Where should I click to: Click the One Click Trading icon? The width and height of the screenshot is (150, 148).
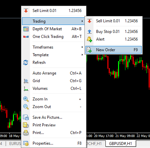click(26, 37)
